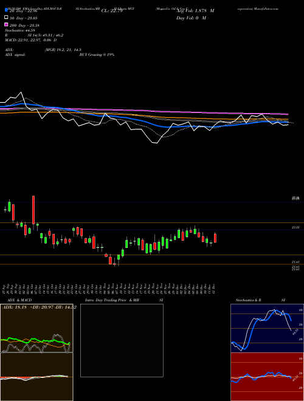This screenshot has width=304, height=401.
Task: Click the MACD: 22.91, 22.97, -0.06 line
Action: point(31,40)
